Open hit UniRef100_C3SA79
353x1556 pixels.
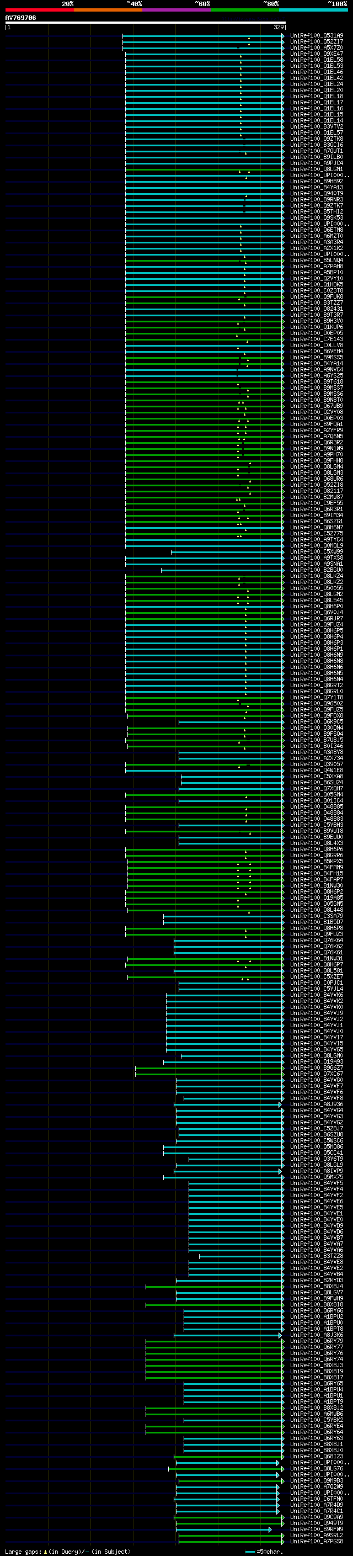[x=317, y=916]
